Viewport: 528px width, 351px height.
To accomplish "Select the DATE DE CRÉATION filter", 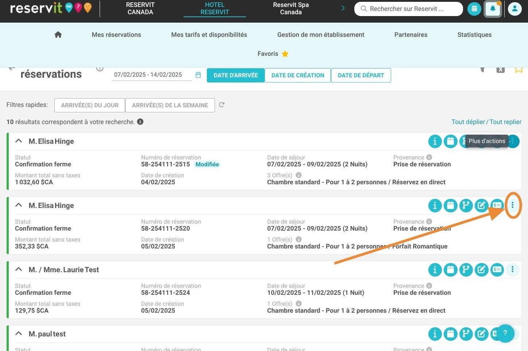I will 298,75.
